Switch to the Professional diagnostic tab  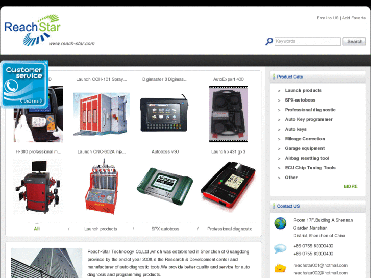coord(230,229)
